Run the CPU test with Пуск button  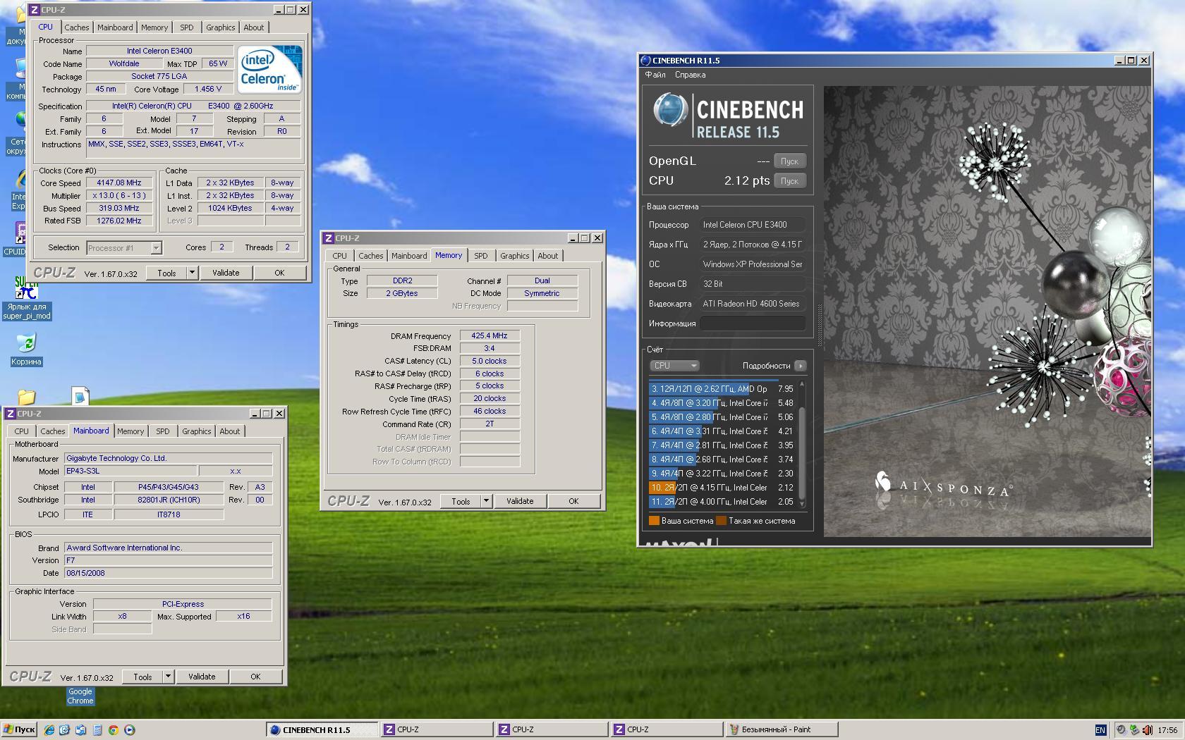pyautogui.click(x=789, y=181)
